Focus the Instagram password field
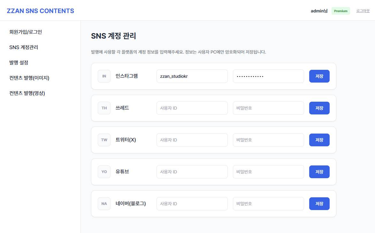This screenshot has height=233, width=375. point(268,76)
